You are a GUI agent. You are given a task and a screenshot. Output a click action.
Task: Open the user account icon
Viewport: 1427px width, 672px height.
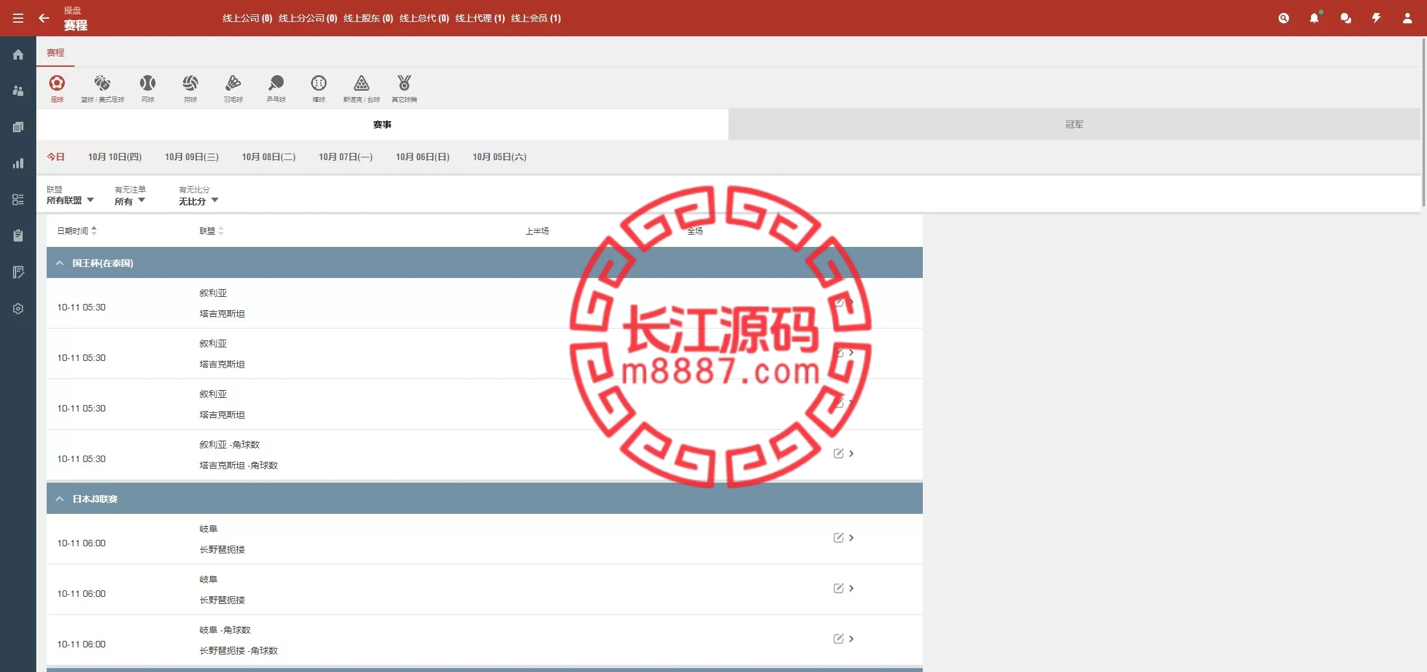click(1408, 18)
